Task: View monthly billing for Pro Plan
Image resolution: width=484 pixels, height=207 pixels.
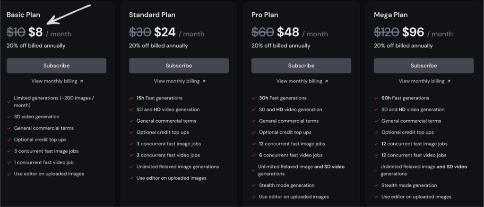Action: tap(299, 81)
